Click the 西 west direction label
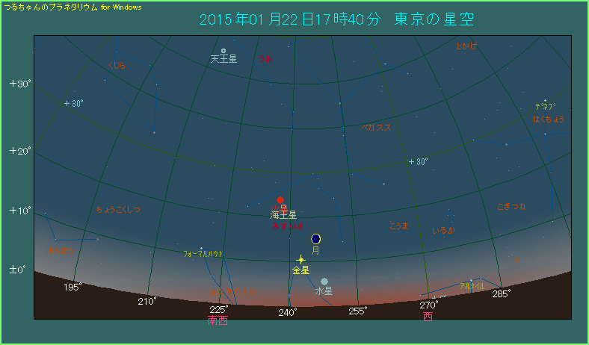Image resolution: width=589 pixels, height=345 pixels. [428, 317]
